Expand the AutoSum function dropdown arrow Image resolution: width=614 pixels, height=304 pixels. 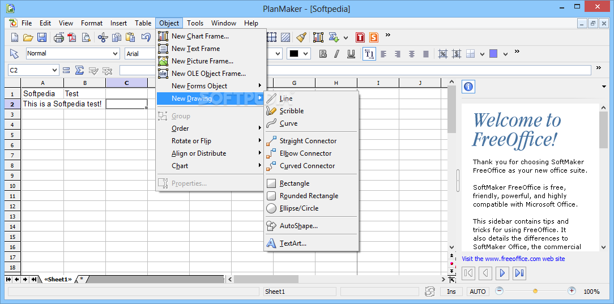point(346,38)
